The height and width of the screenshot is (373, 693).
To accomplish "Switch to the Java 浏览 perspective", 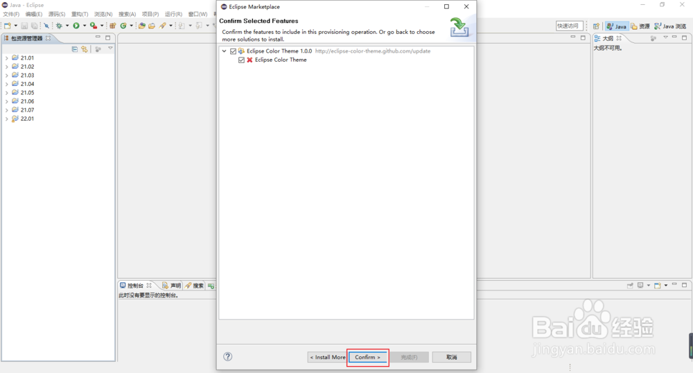I will pyautogui.click(x=670, y=26).
